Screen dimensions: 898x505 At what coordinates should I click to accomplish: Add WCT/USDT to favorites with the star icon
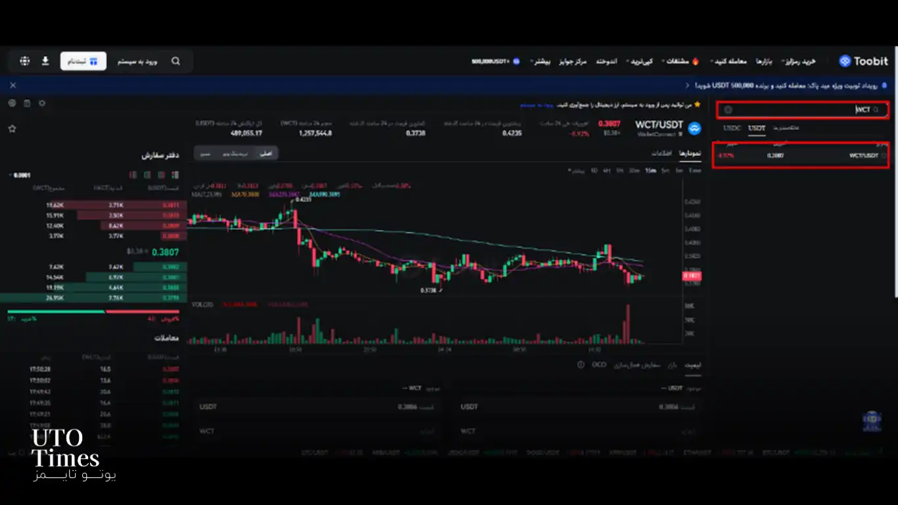[x=12, y=129]
